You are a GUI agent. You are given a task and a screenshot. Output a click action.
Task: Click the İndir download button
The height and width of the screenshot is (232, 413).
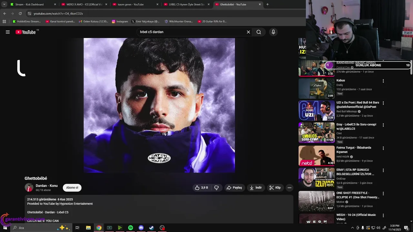[x=256, y=188]
